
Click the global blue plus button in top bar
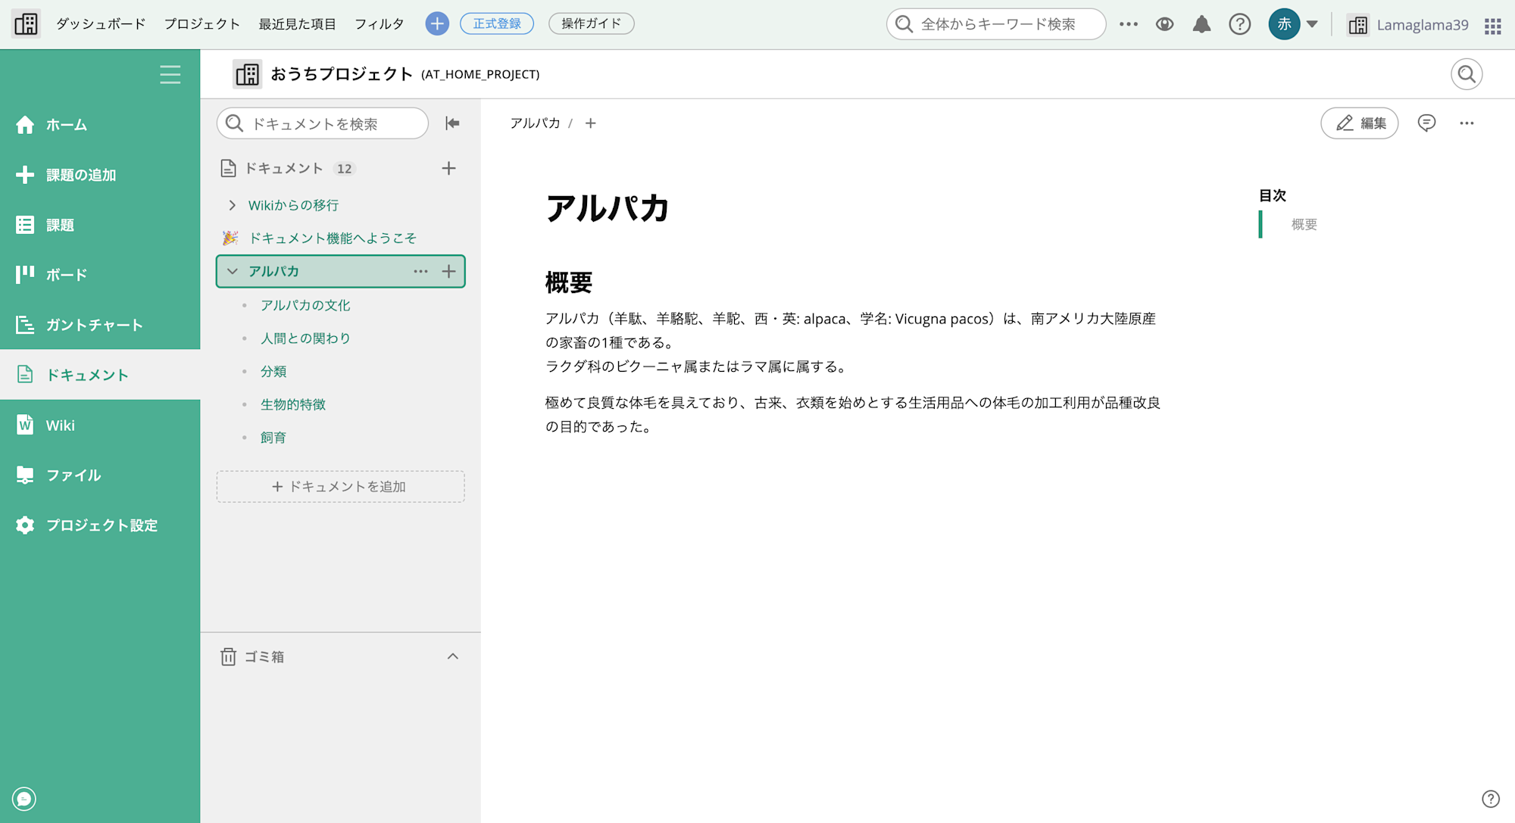[x=436, y=23]
